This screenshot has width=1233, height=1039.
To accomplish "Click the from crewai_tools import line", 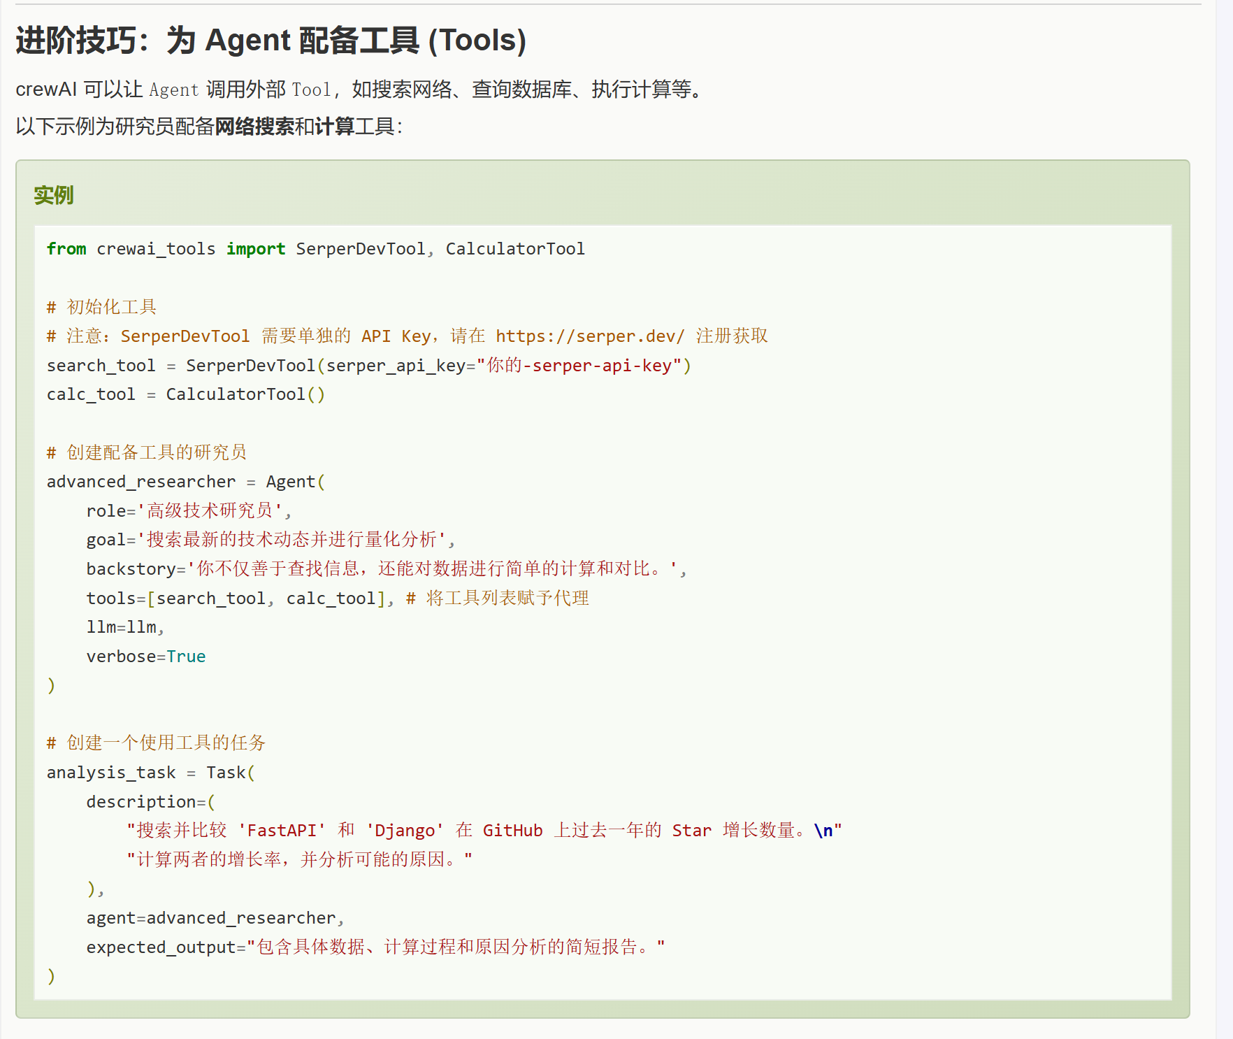I will pyautogui.click(x=316, y=249).
